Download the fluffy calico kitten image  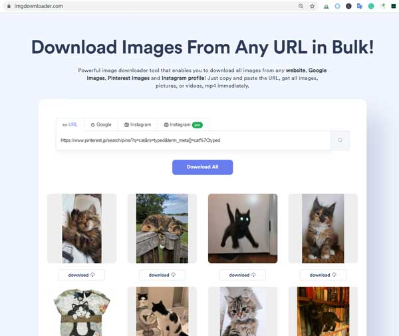[323, 275]
